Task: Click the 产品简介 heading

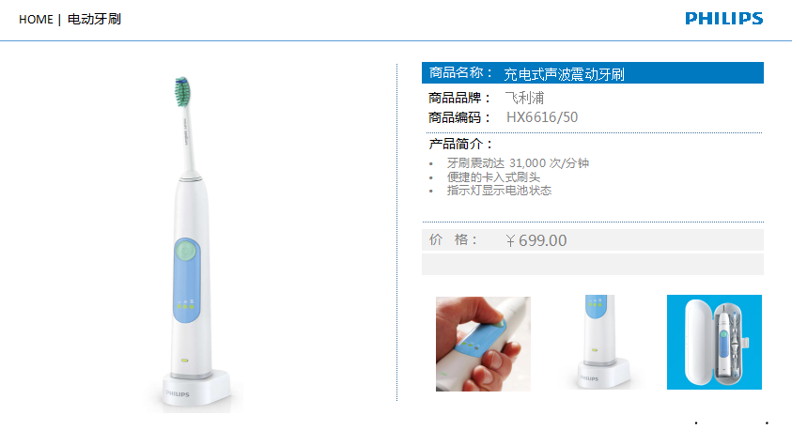Action: (x=460, y=144)
